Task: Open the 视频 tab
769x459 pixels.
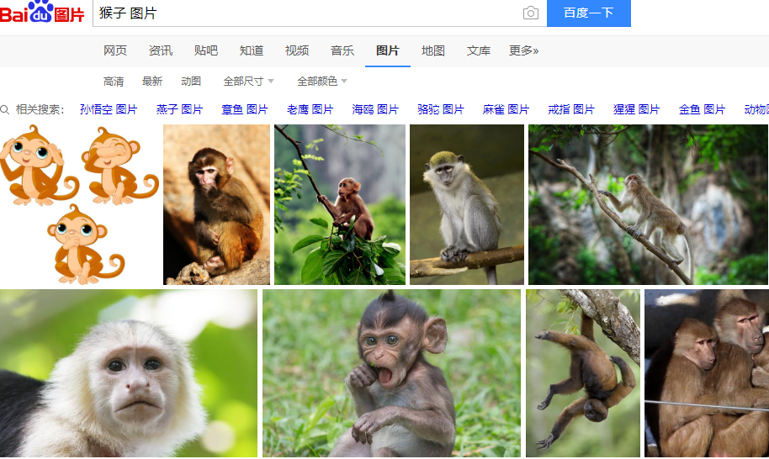Action: [x=297, y=50]
